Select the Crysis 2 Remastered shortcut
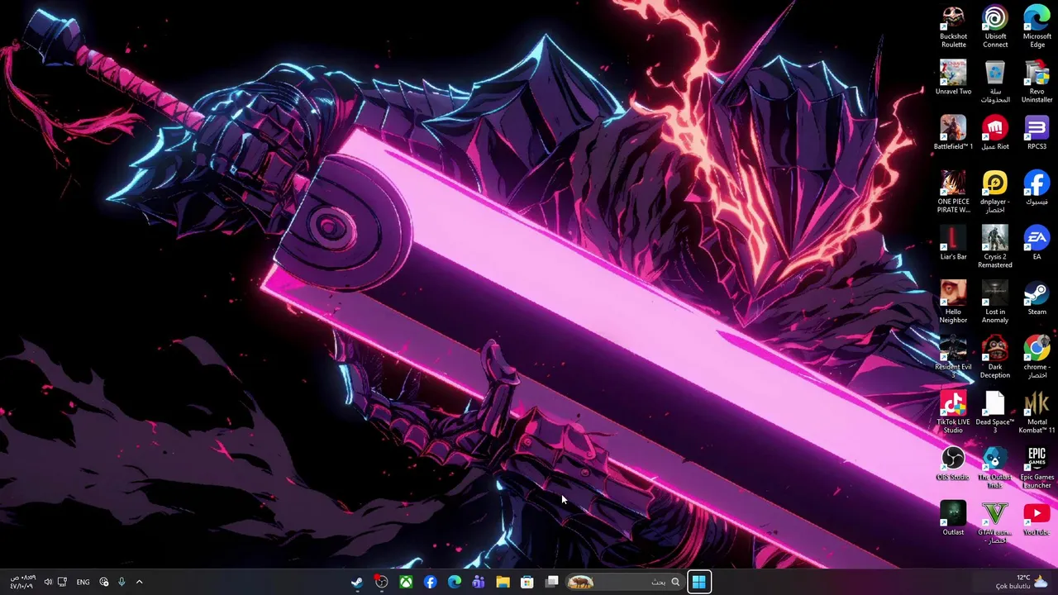Screen dimensions: 1058x595 pos(995,248)
